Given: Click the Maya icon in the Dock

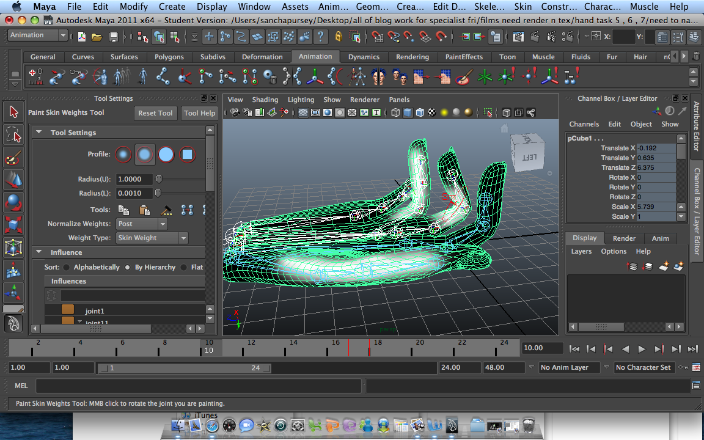Looking at the screenshot, I should point(452,425).
